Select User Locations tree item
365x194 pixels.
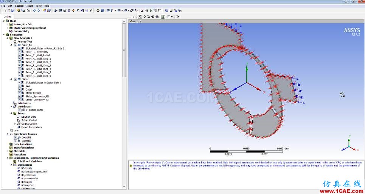click(23, 144)
